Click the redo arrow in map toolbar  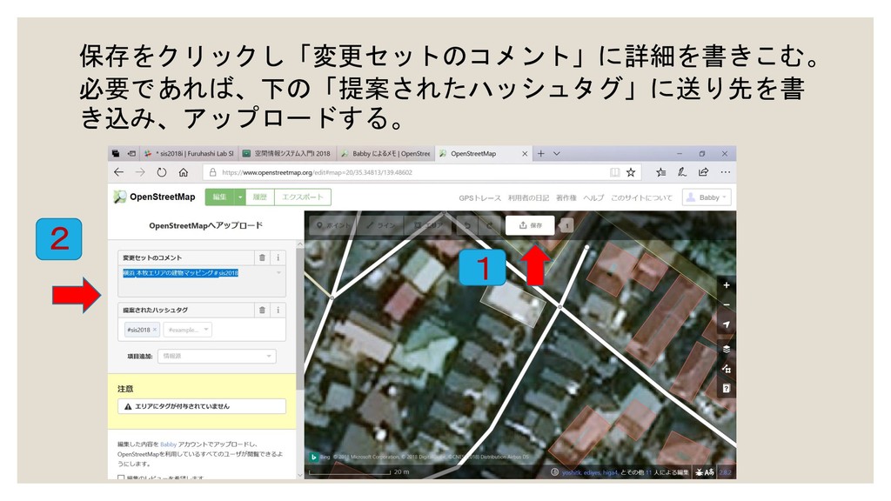pos(489,225)
